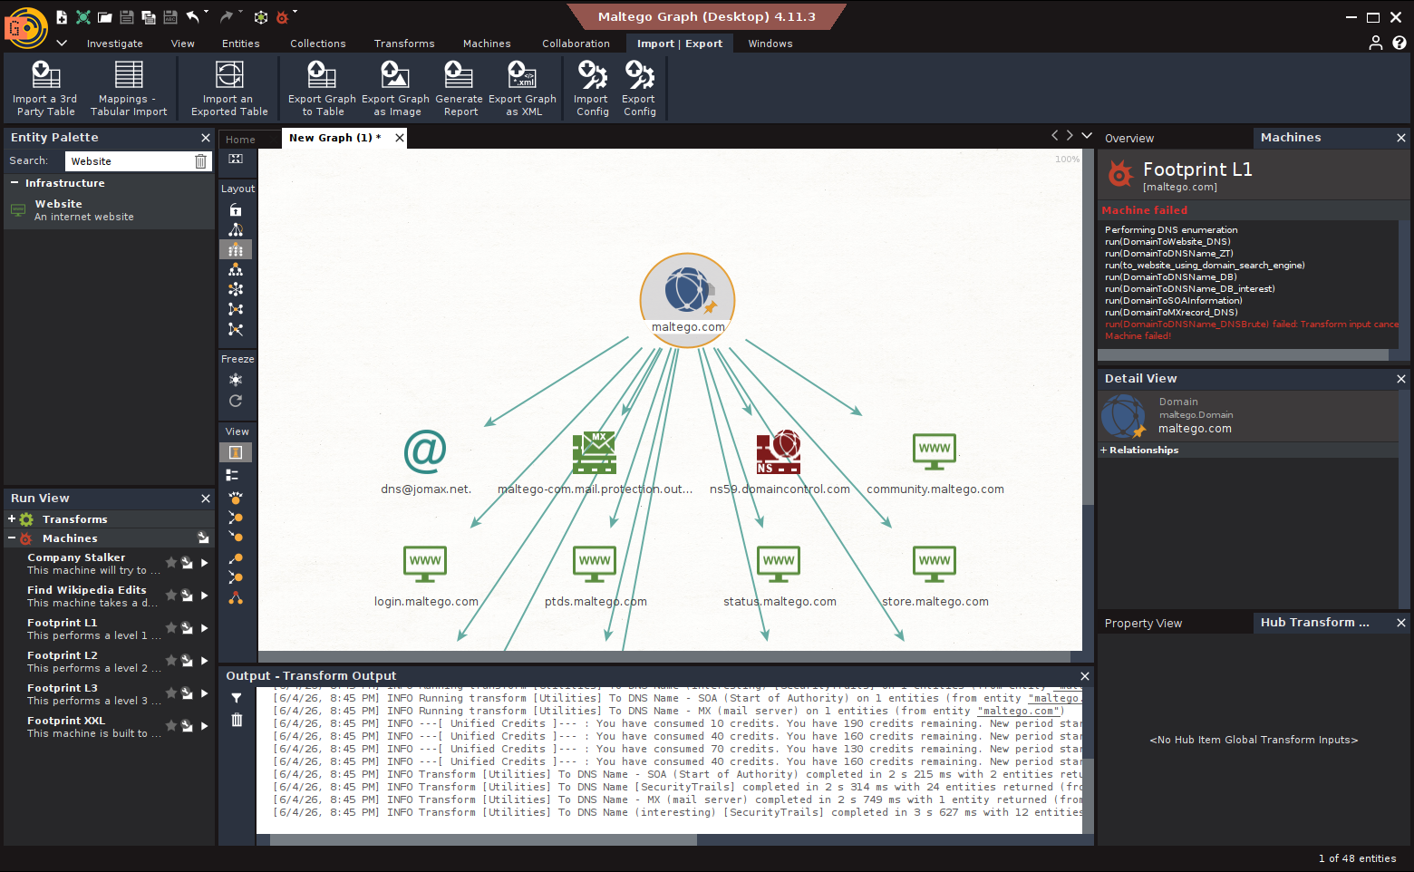The height and width of the screenshot is (872, 1414).
Task: Click the refresh icon in the Freeze section
Action: 236,401
